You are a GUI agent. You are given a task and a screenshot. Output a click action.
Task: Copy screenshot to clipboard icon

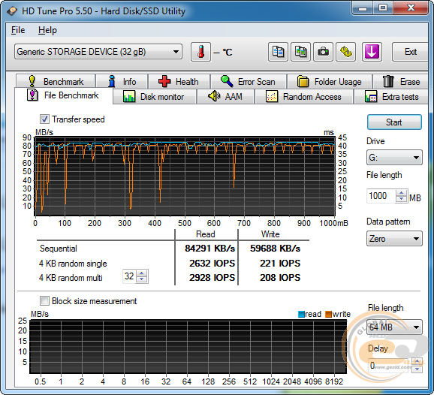[x=300, y=52]
